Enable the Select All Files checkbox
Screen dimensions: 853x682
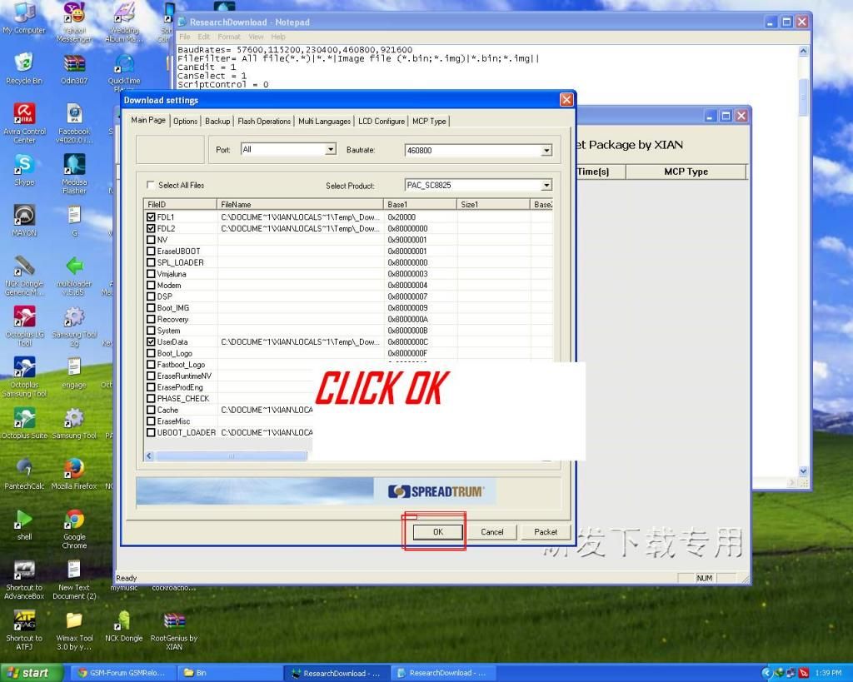[150, 185]
